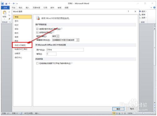Click the Copy icon in clipboard group
157x116 pixels.
pos(9,15)
